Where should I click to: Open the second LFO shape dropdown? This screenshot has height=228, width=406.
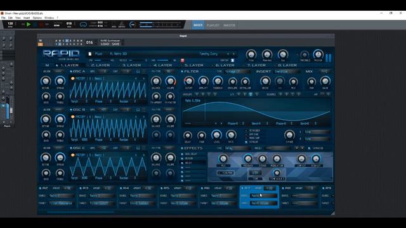point(317,139)
